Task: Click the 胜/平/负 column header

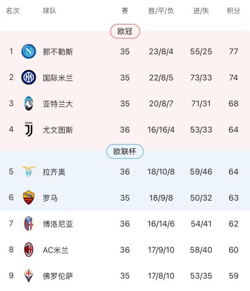Action: point(161,11)
